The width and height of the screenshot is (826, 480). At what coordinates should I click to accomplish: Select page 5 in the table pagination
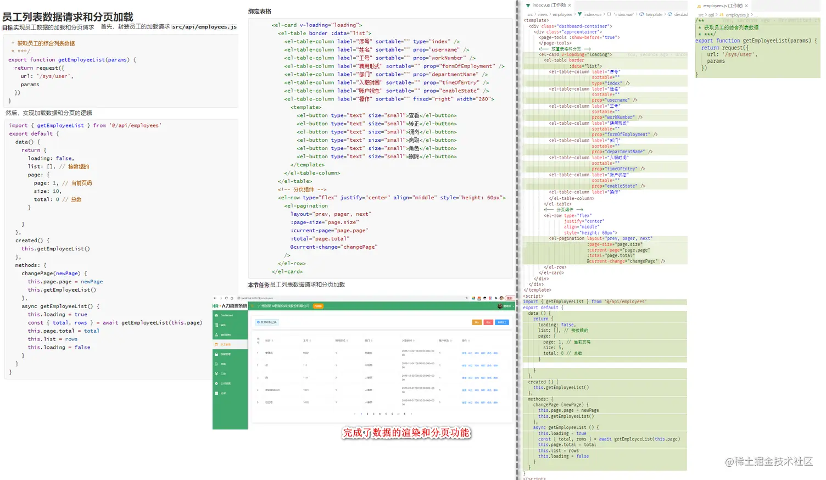click(x=386, y=414)
